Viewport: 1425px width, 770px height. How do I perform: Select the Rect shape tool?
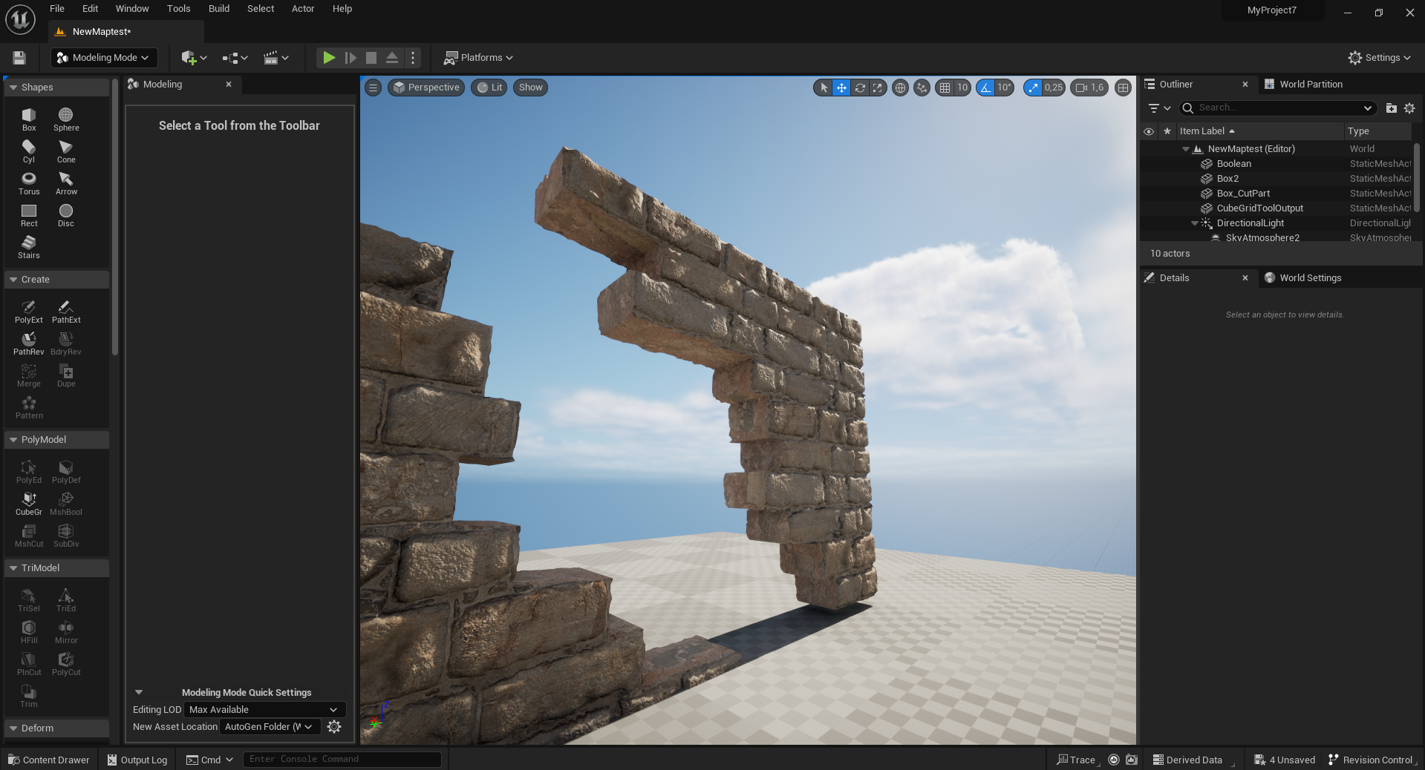29,215
